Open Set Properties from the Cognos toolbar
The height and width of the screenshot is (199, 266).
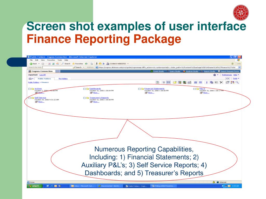point(227,82)
